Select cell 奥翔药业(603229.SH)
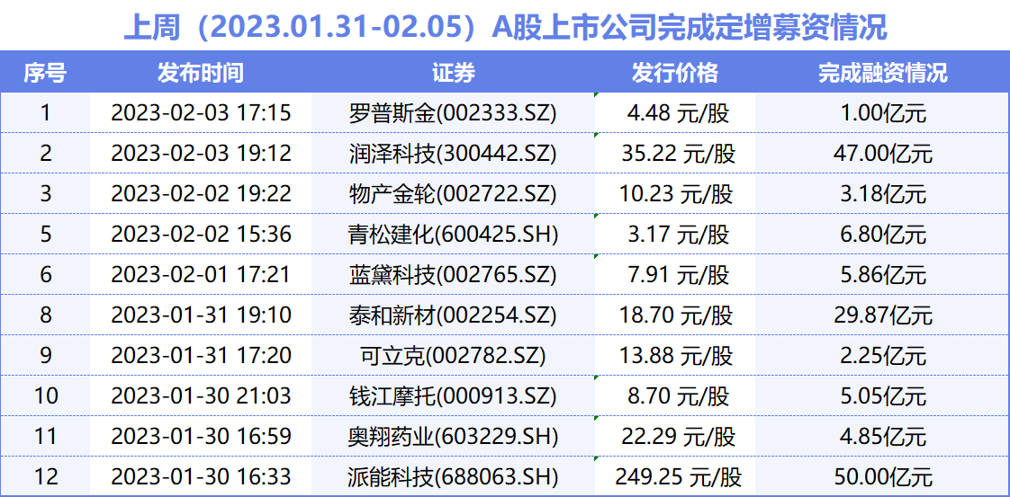This screenshot has height=497, width=1010. [453, 436]
